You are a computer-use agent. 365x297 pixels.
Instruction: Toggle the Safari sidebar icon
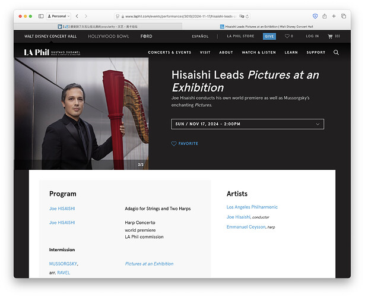click(x=41, y=16)
